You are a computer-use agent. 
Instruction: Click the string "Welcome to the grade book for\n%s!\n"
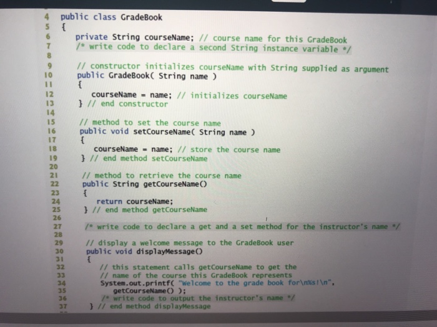[255, 283]
